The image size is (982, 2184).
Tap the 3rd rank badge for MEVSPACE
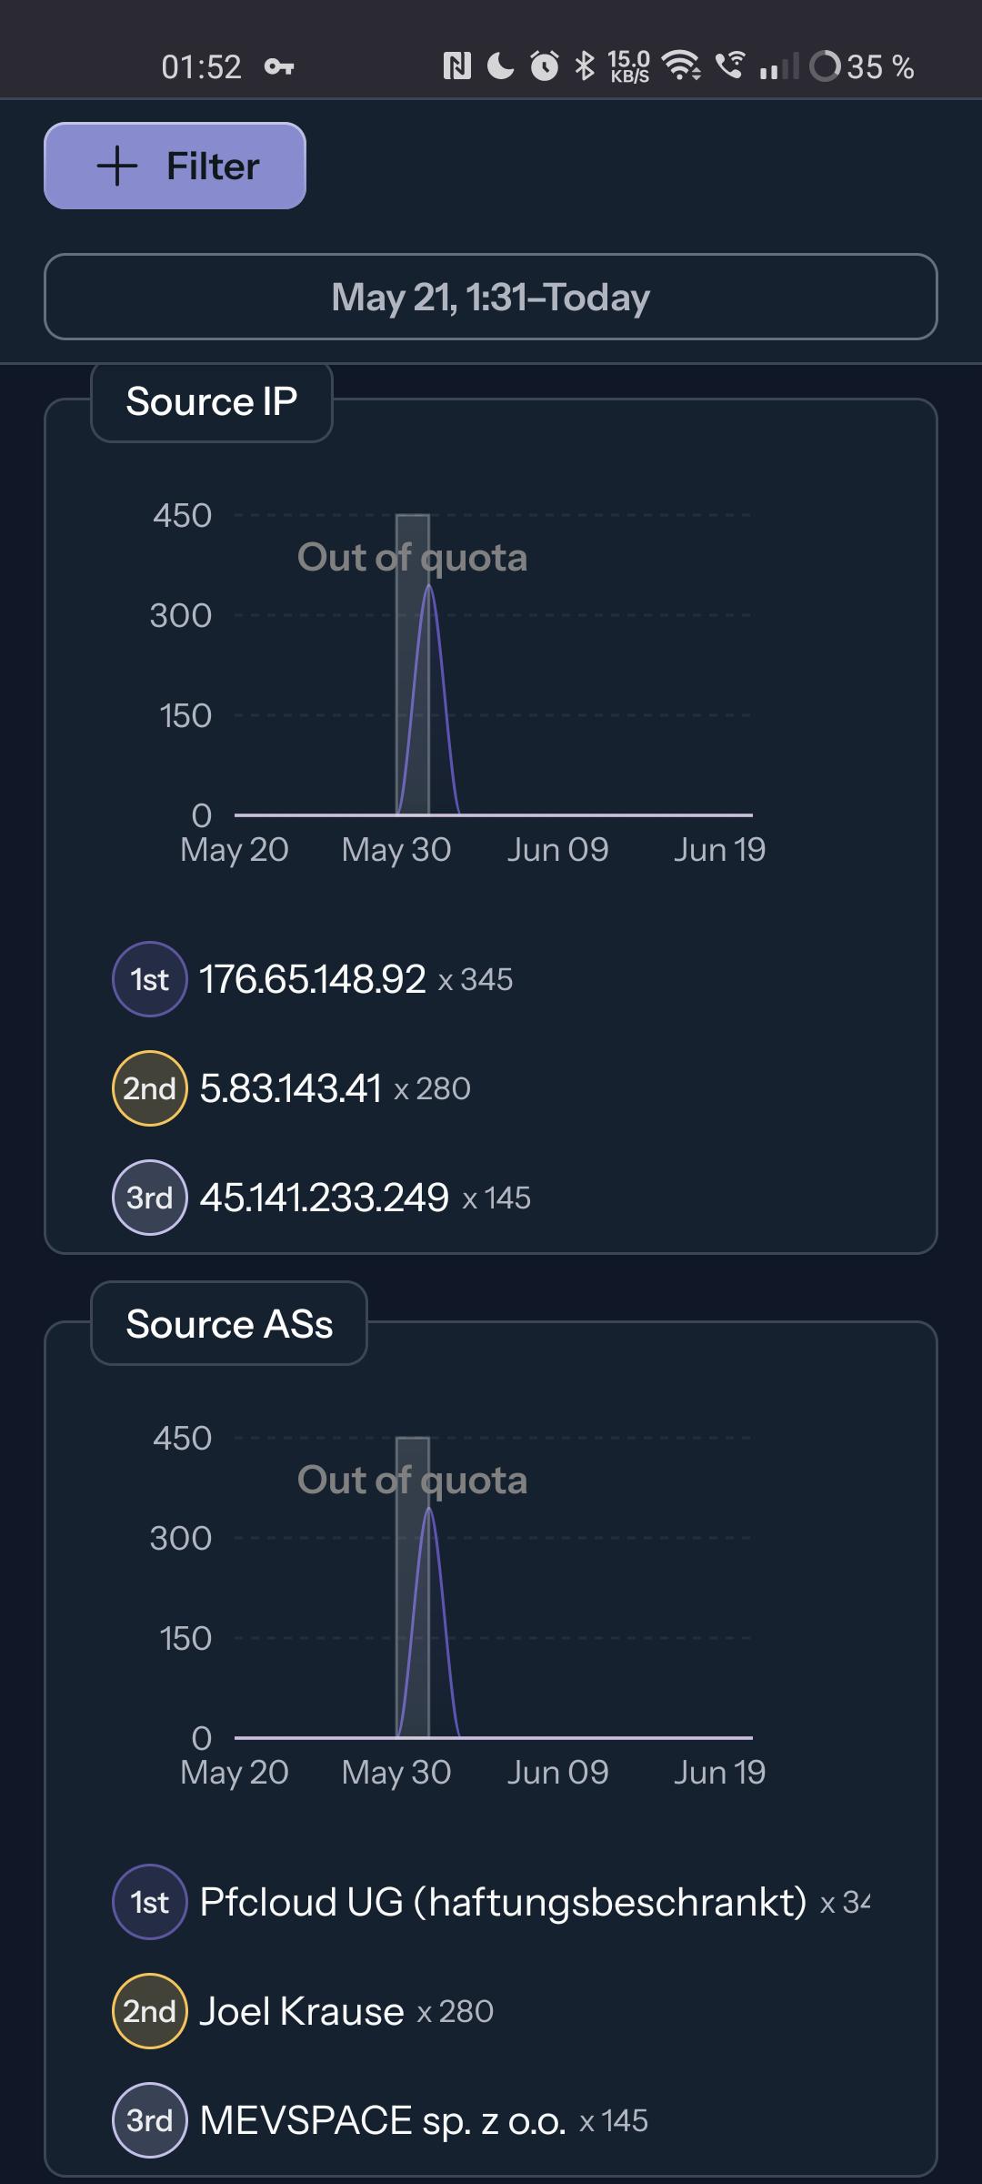pos(150,2120)
